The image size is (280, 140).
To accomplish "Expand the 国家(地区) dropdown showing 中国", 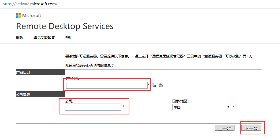I will [201, 107].
